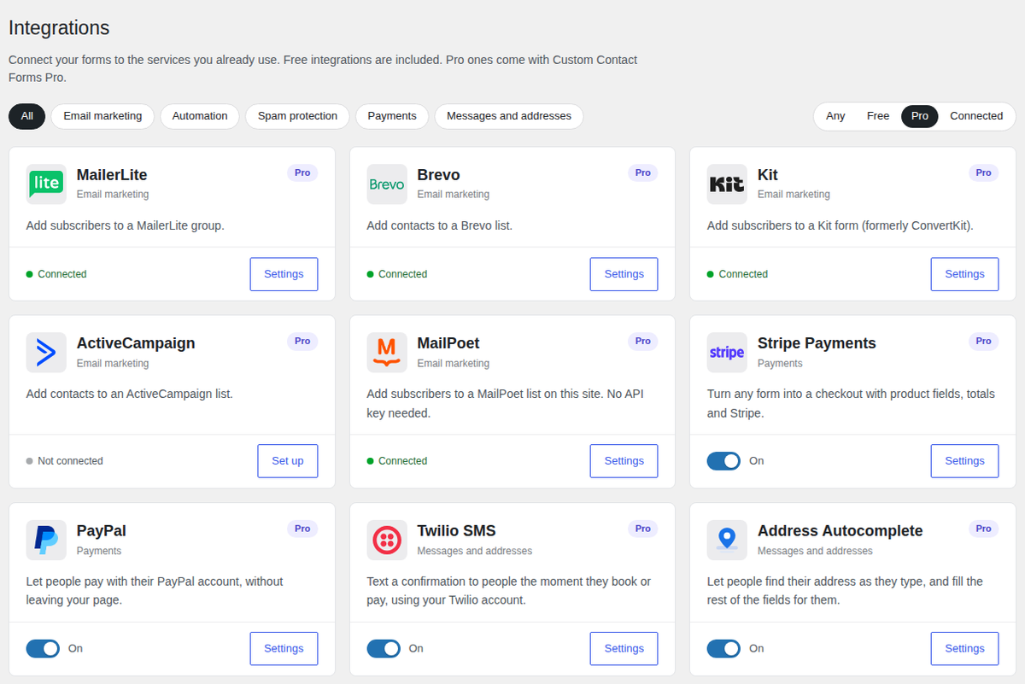The image size is (1025, 684).
Task: Click the Pro badge on Stripe Payments card
Action: tap(984, 341)
